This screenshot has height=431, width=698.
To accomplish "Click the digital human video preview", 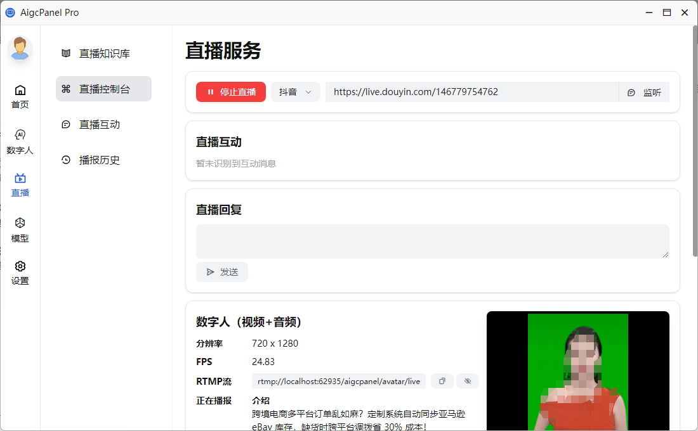I will (x=578, y=371).
